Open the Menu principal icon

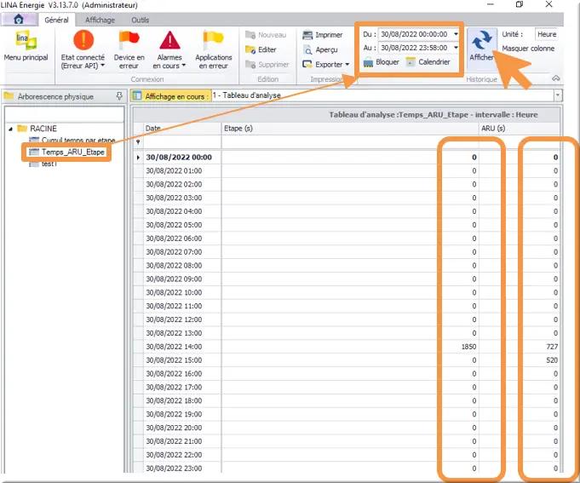[26, 46]
